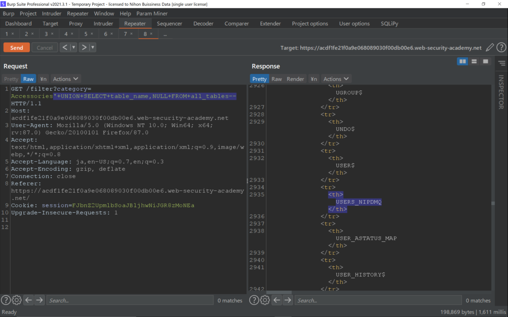This screenshot has width=508, height=317.
Task: Click USERS_NIPDMQ in the response
Action: coord(359,202)
